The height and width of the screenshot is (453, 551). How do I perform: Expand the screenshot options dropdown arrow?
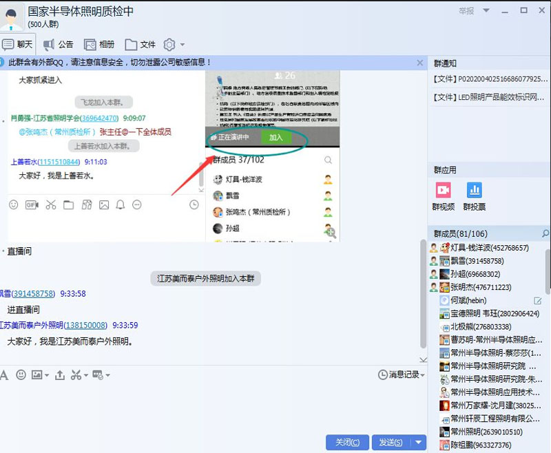(85, 375)
